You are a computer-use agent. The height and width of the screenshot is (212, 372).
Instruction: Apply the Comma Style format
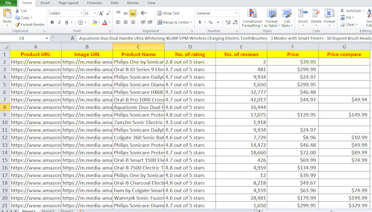click(218, 22)
